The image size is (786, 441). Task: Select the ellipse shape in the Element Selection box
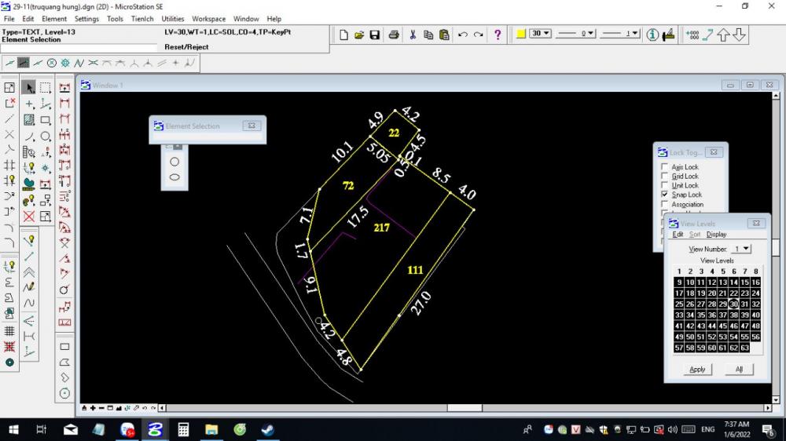click(x=174, y=177)
